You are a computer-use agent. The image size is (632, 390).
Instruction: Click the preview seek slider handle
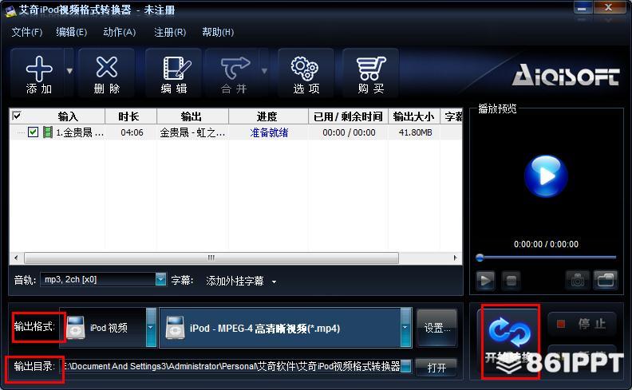pos(480,258)
